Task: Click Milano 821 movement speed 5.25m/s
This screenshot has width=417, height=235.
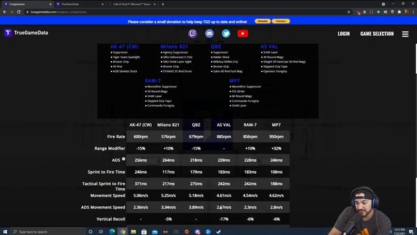Action: click(168, 196)
